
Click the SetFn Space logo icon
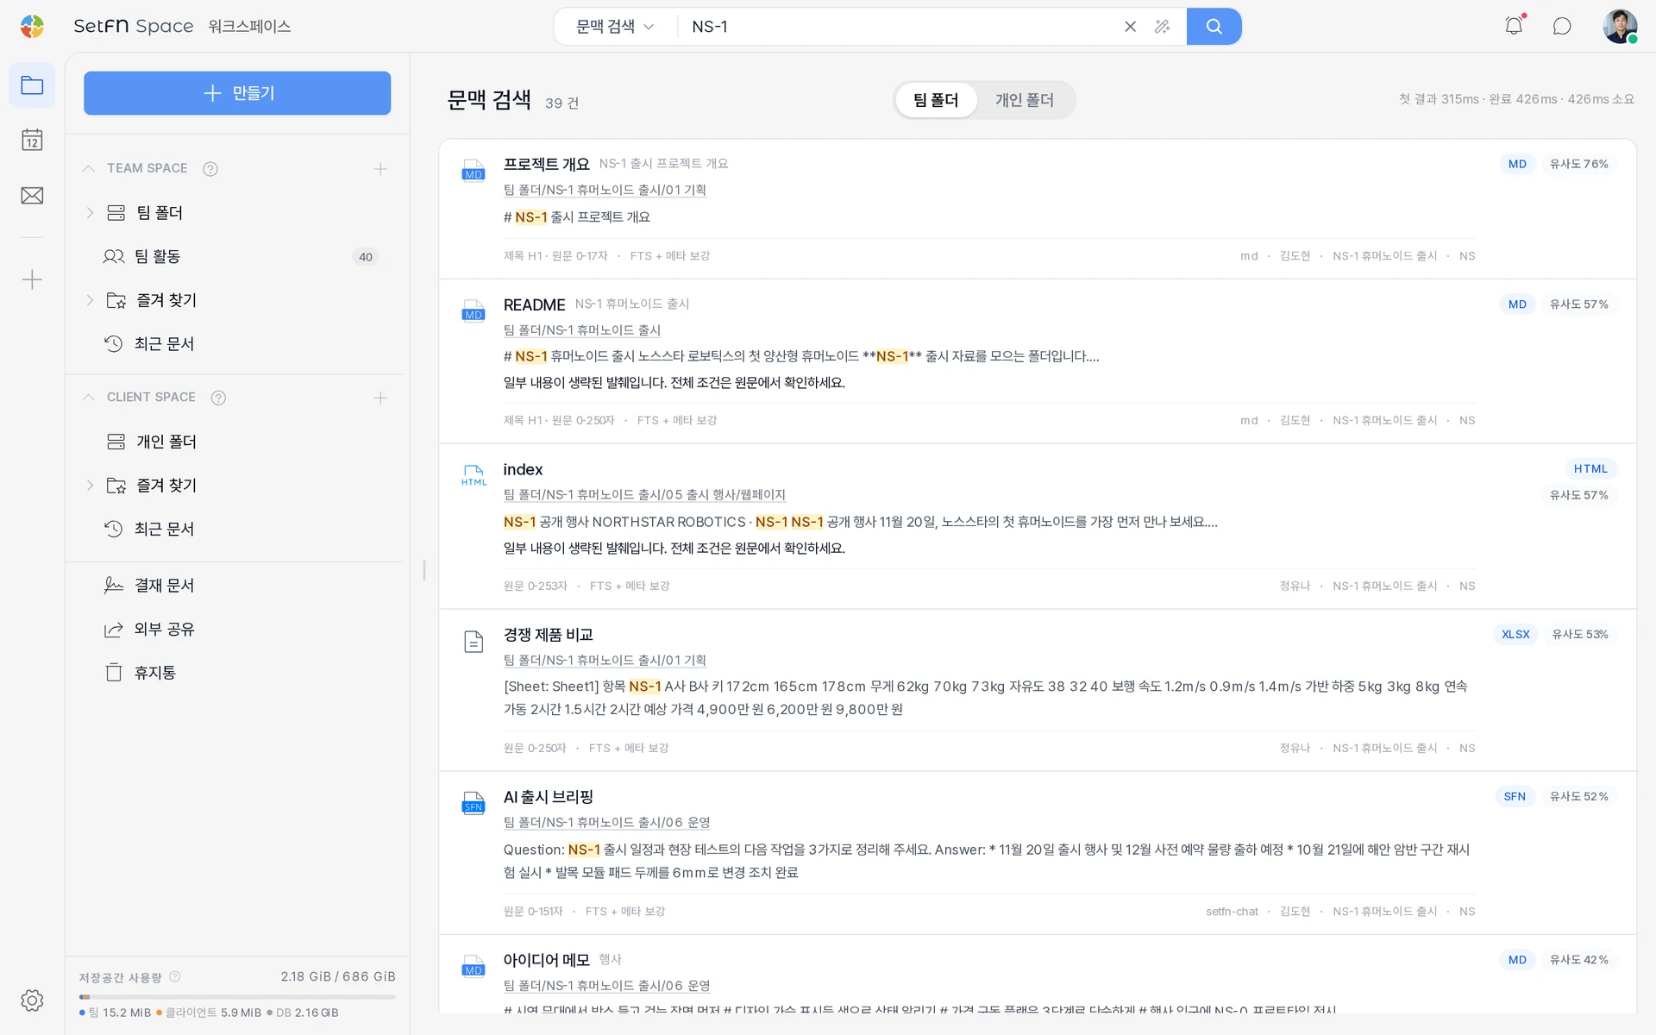point(32,26)
